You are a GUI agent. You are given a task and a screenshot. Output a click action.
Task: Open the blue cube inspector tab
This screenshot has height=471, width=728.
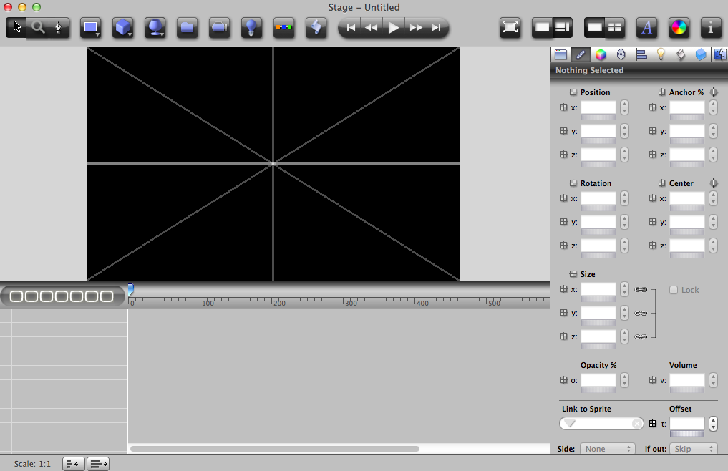click(x=701, y=55)
